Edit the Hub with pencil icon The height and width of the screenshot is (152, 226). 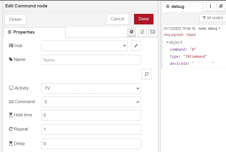click(136, 46)
